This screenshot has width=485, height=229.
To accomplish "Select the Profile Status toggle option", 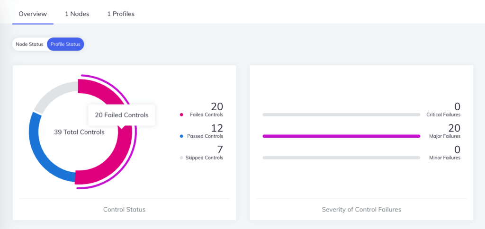I will coord(66,44).
